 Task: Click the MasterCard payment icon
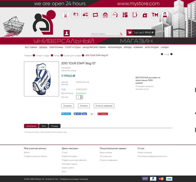coord(161,179)
